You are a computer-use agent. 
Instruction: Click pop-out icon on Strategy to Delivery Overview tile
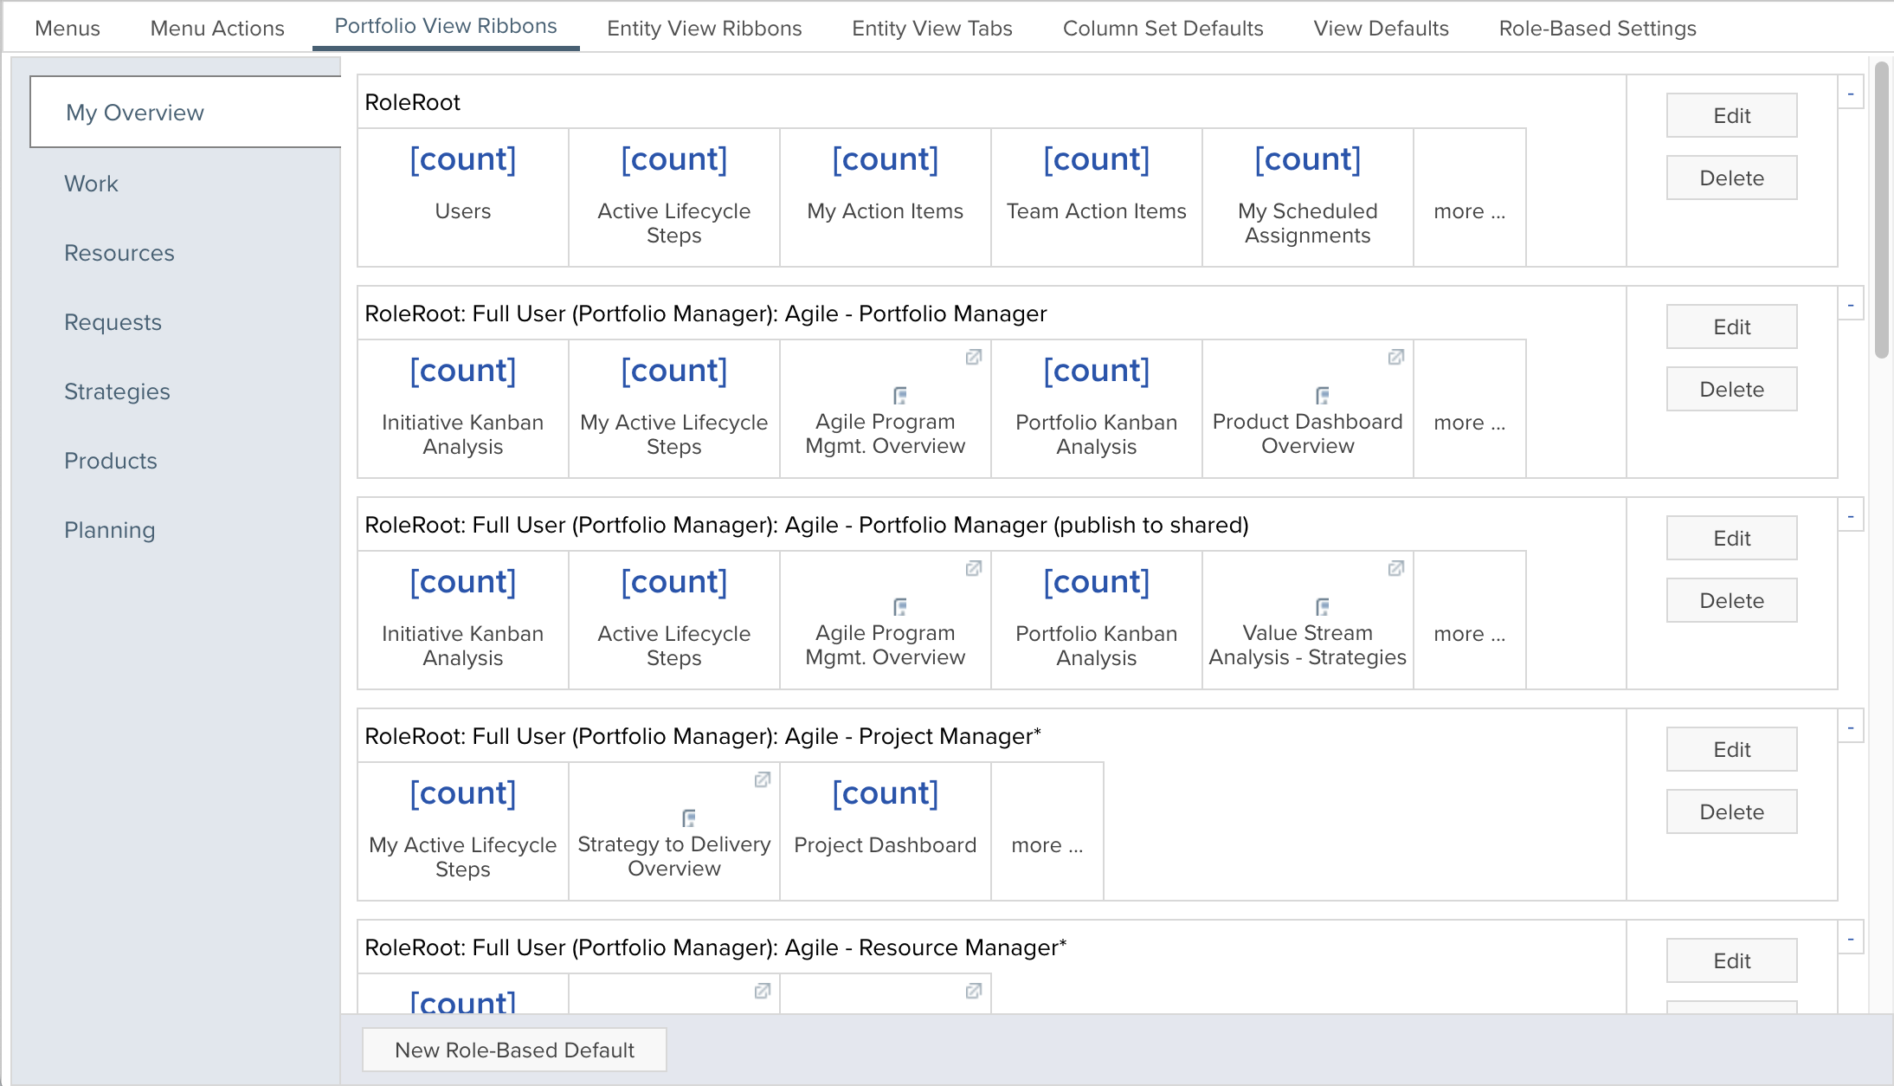[762, 780]
